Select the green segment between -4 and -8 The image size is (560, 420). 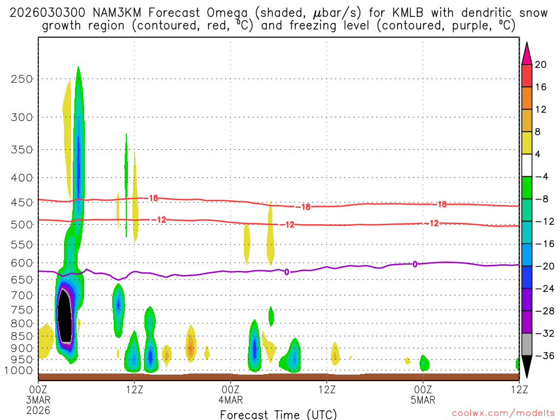[x=527, y=188]
